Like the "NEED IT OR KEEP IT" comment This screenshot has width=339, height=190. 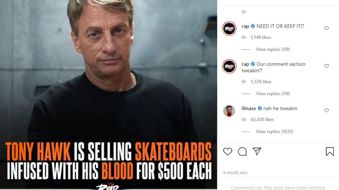(x=327, y=28)
